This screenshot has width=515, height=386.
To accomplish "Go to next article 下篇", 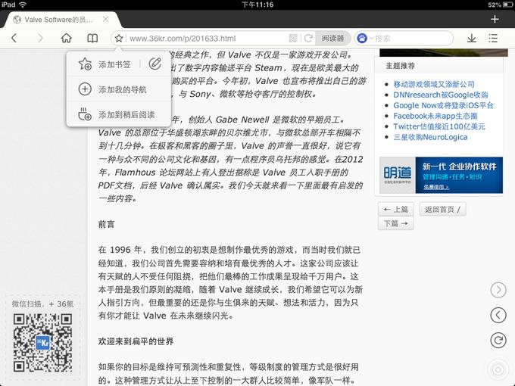I will point(396,223).
